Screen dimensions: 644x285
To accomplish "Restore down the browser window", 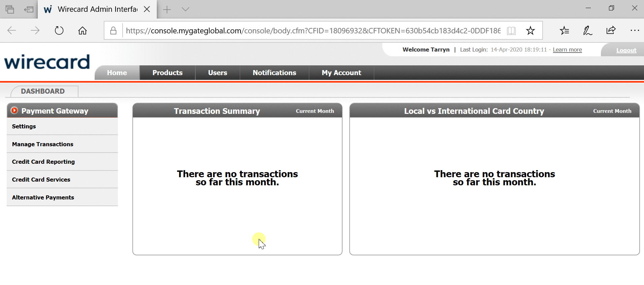I will coord(612,8).
